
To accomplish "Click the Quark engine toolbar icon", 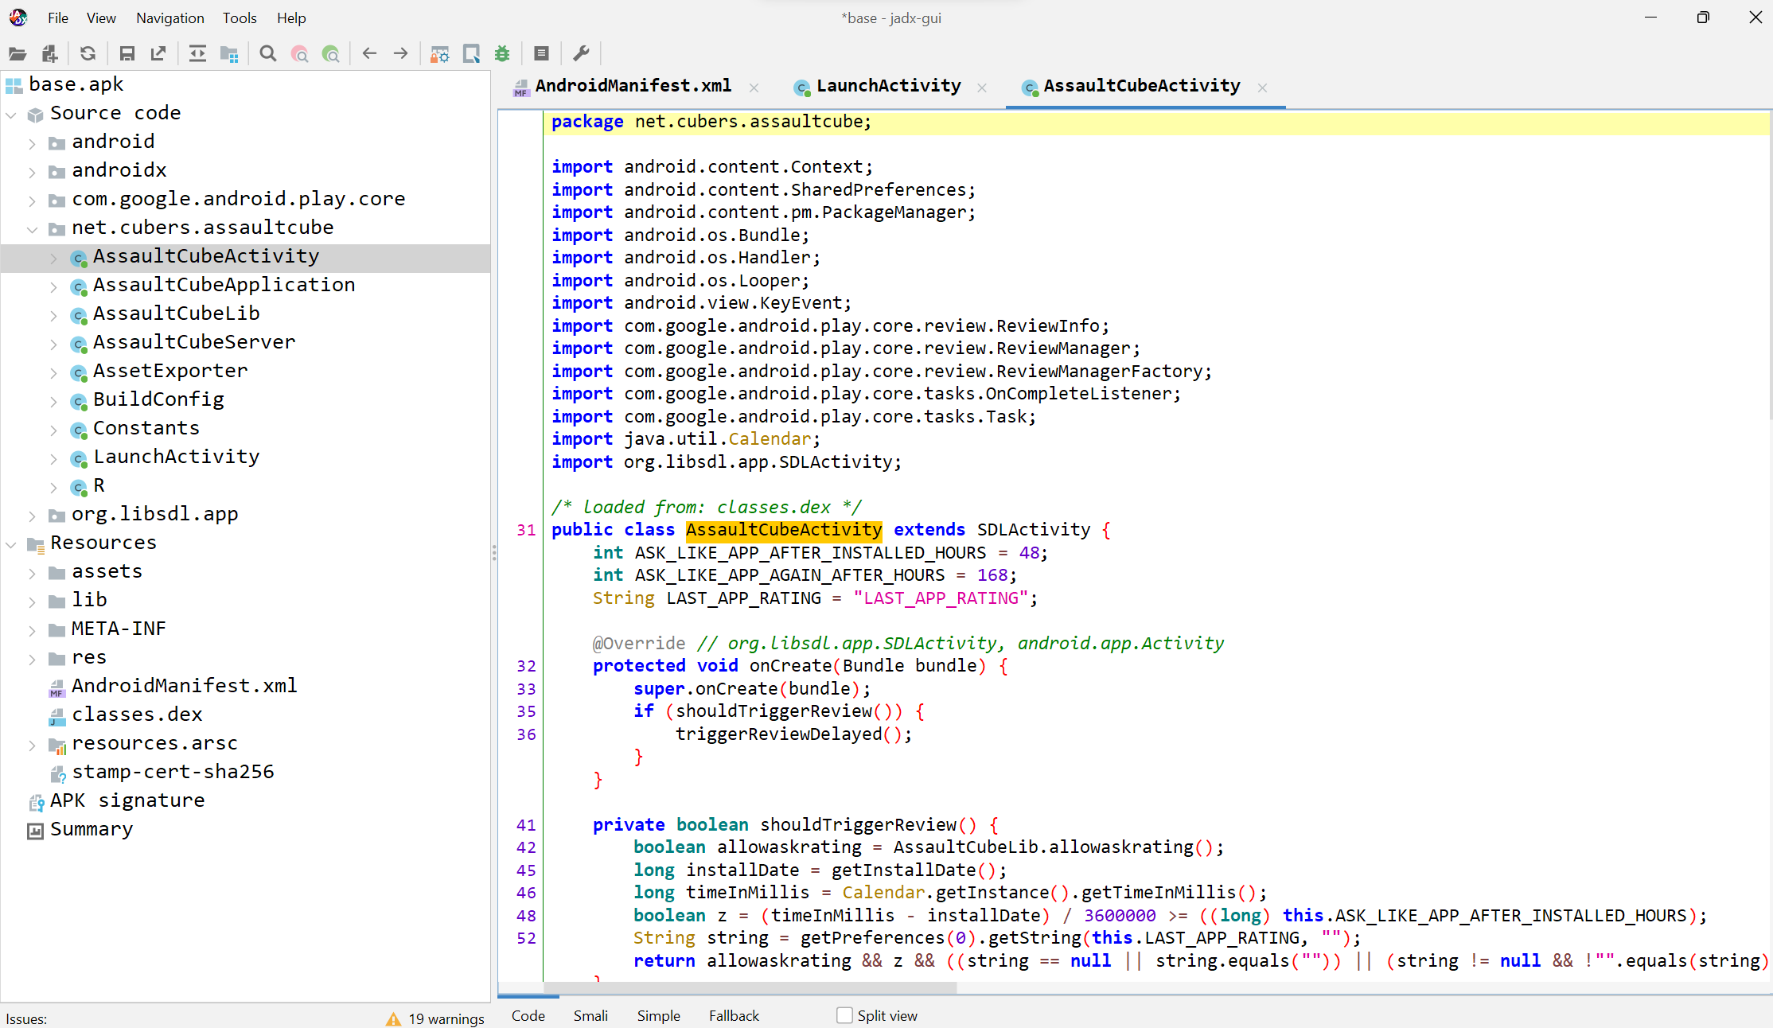I will 471,53.
